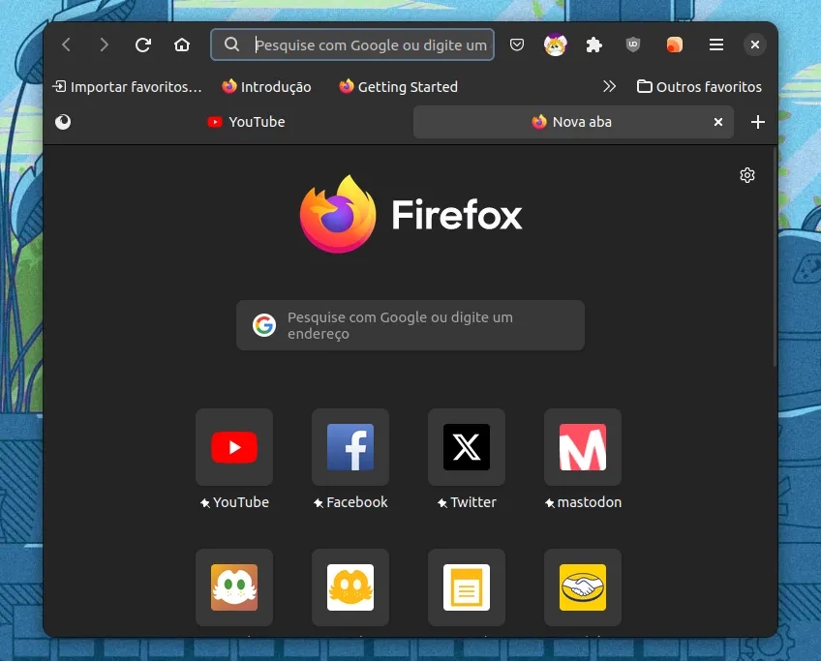Screen dimensions: 821x661
Task: Open new tab page settings gear
Action: tap(747, 175)
